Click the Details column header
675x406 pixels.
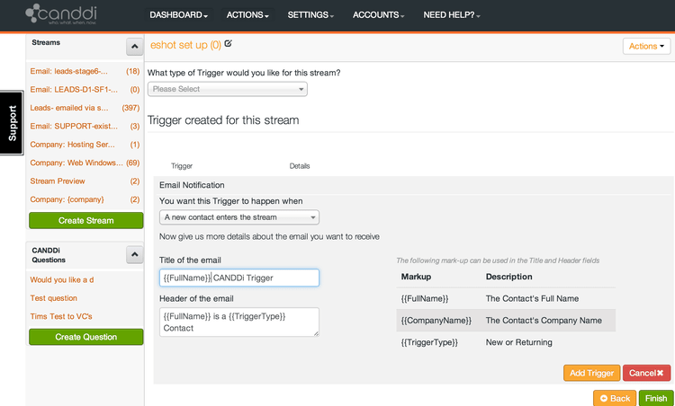click(x=300, y=166)
